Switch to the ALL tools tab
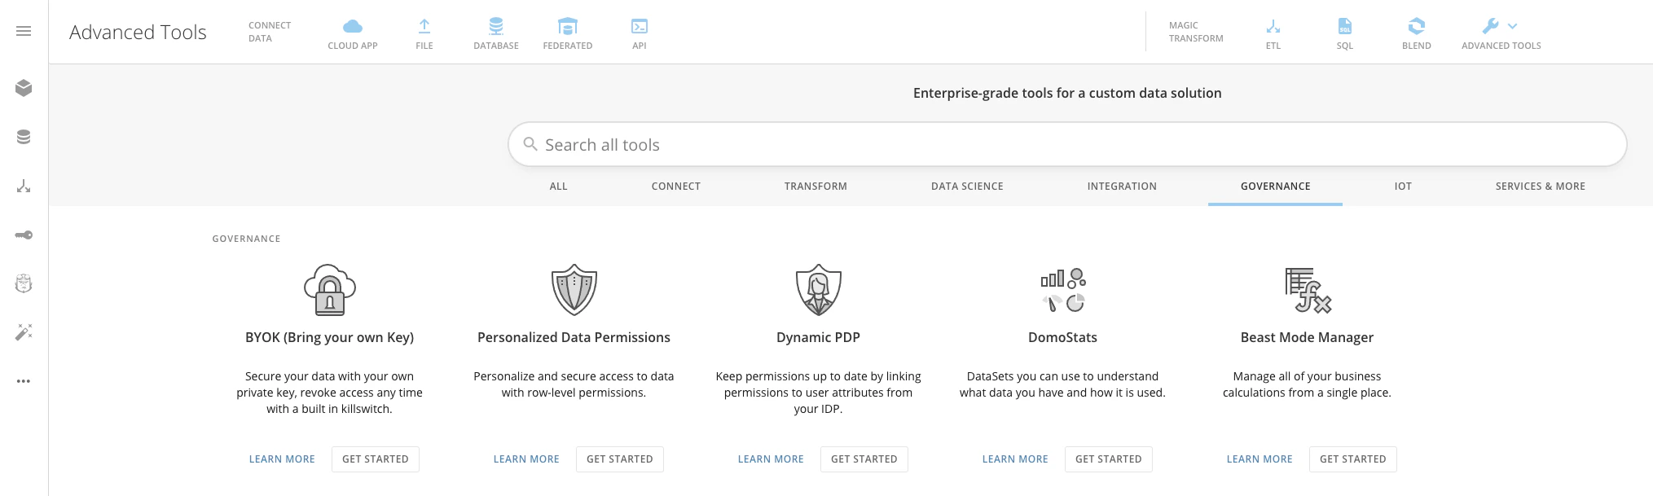 click(559, 187)
